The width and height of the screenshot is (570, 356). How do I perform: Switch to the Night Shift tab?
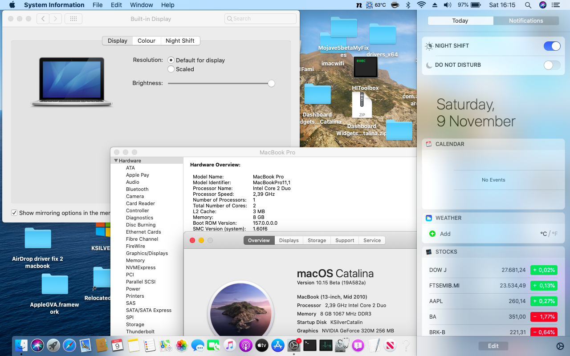pos(180,40)
